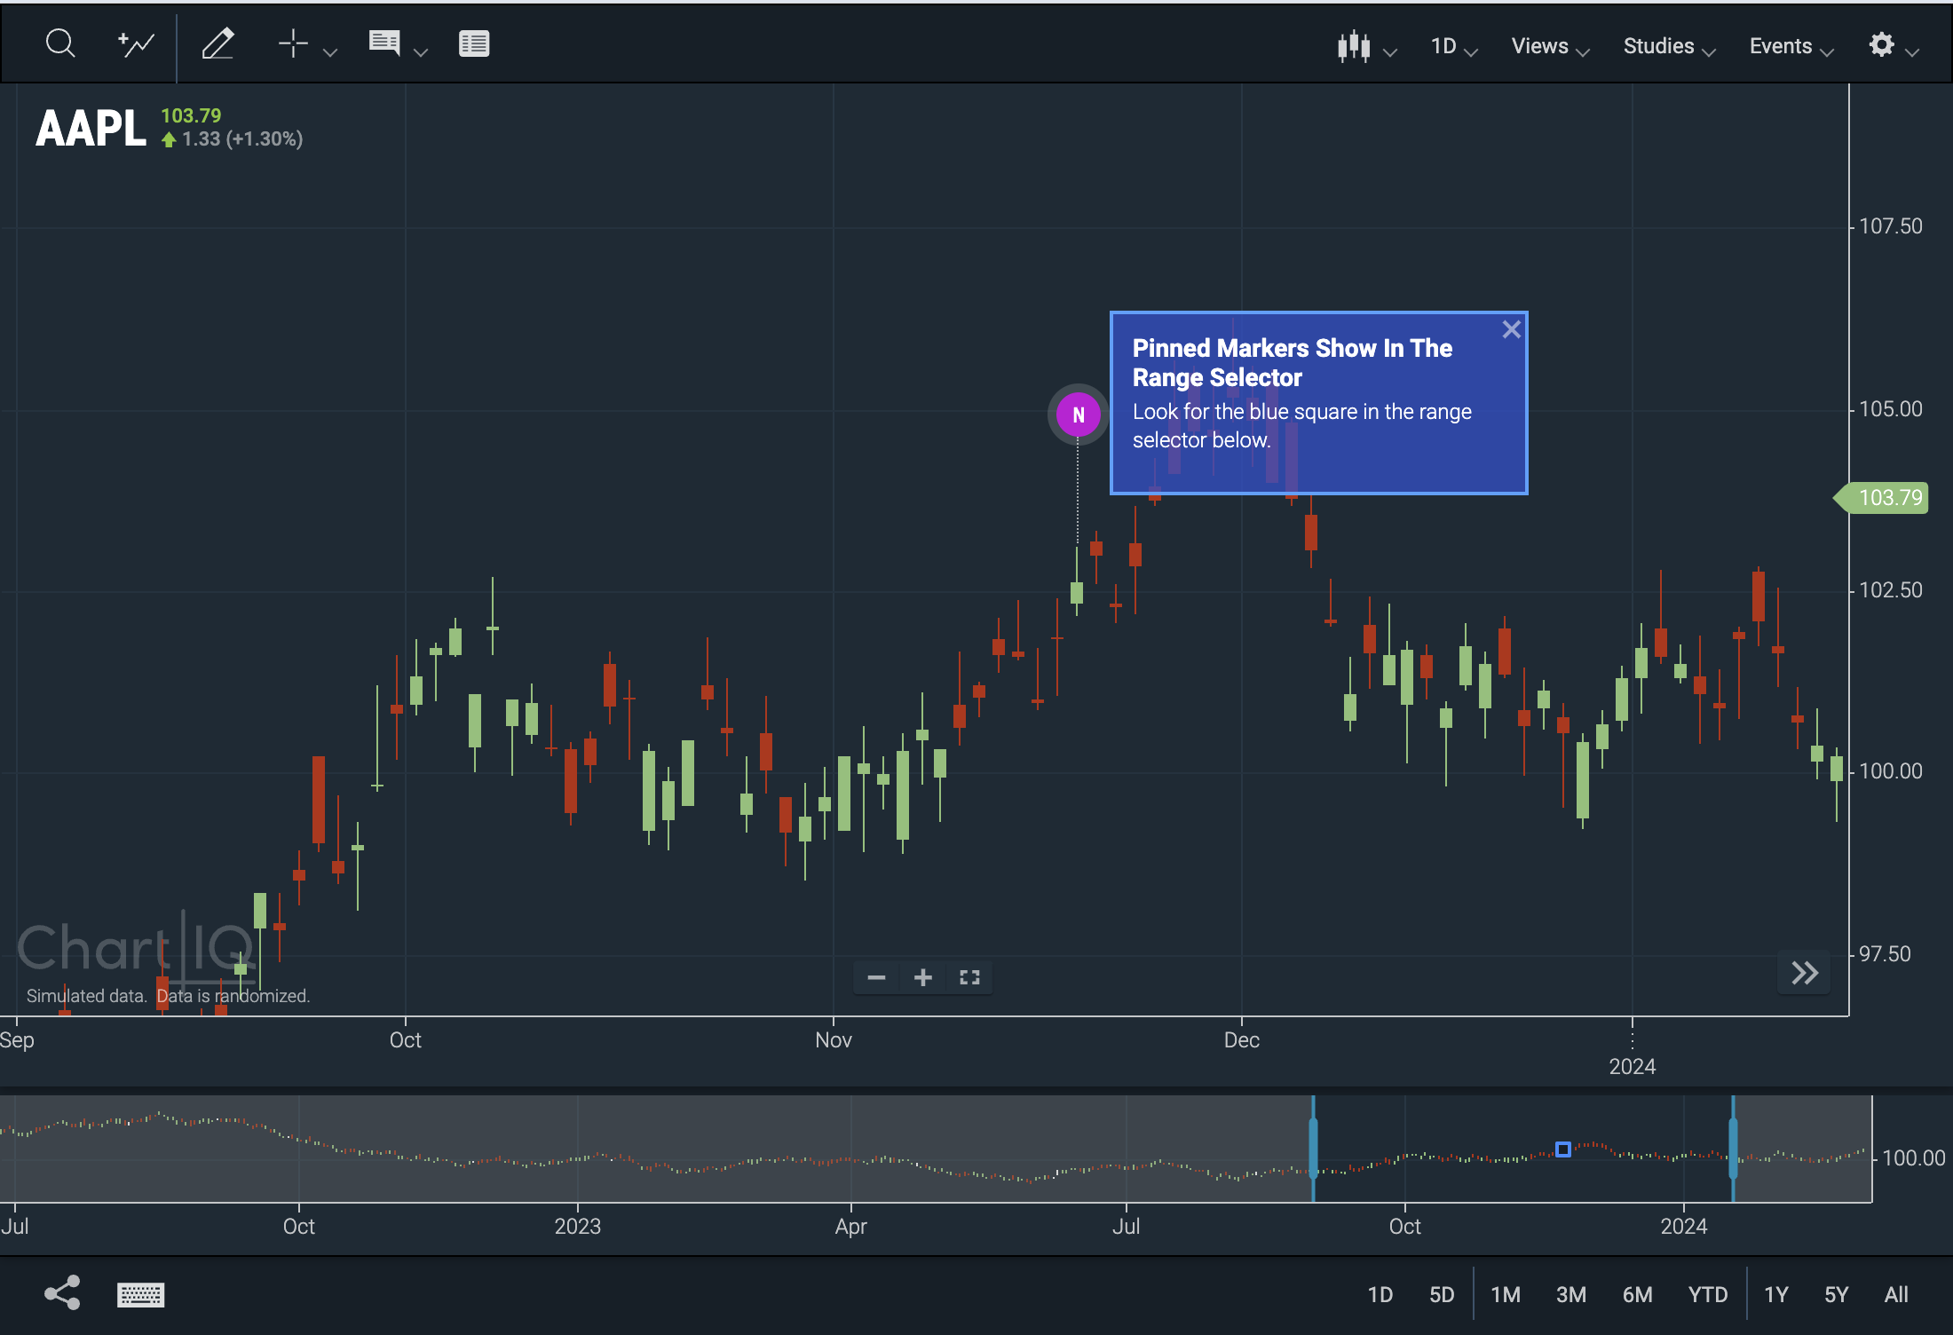Click the AAPL symbol title
Image resolution: width=1953 pixels, height=1335 pixels.
coord(91,129)
